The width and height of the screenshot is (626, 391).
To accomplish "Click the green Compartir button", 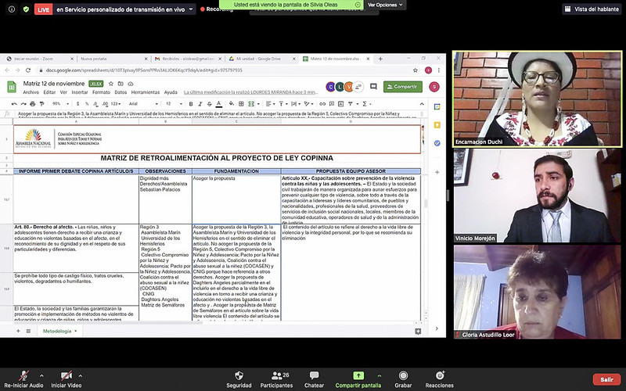I will (x=403, y=87).
